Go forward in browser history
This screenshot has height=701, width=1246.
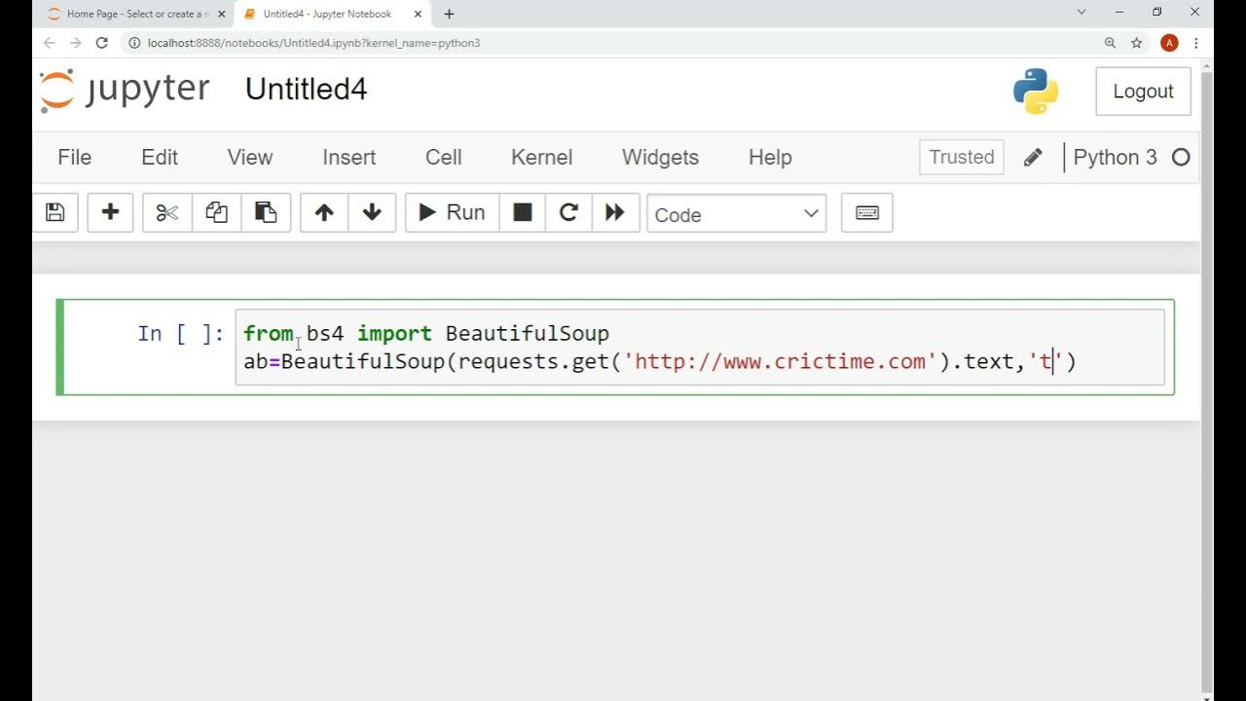tap(76, 43)
